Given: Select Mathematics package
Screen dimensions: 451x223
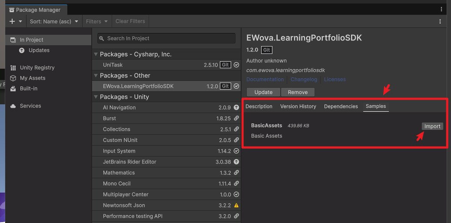Looking at the screenshot, I should 166,173.
